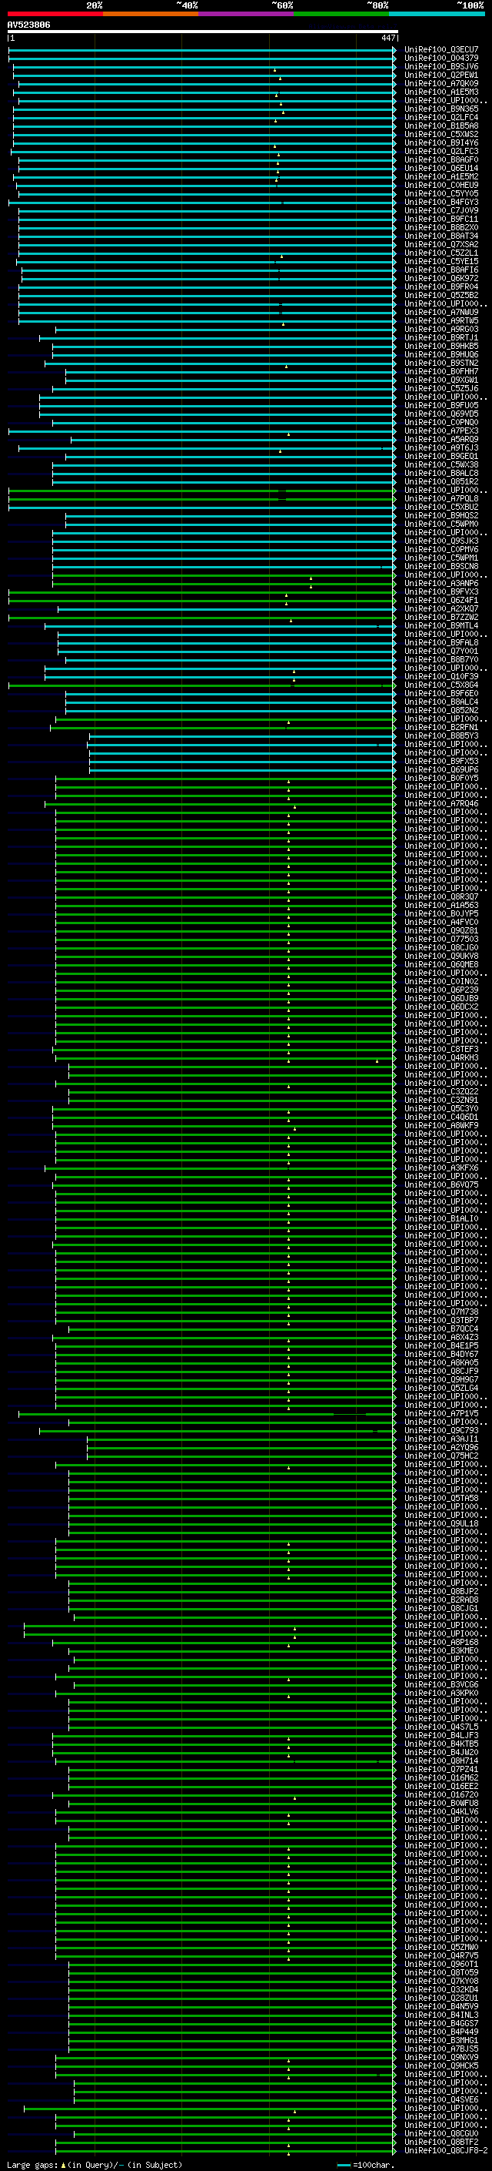Click the label UniRef100_Q7M738
Viewport: 492px width, 2171px height.
440,1312
